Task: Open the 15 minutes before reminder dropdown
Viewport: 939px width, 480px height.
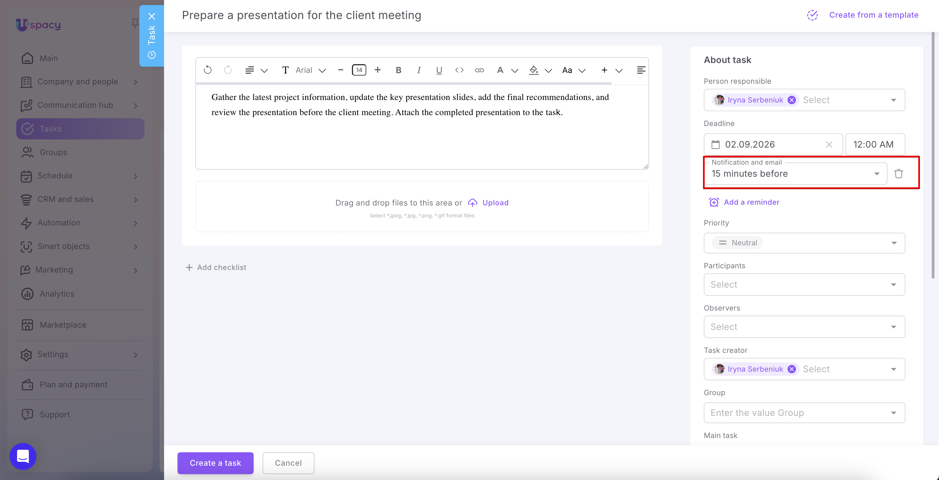Action: click(x=795, y=174)
